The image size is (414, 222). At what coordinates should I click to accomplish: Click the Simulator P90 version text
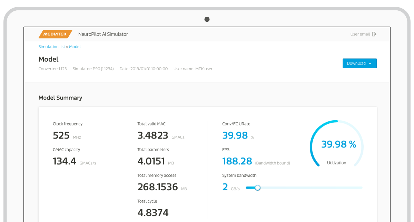pos(93,69)
